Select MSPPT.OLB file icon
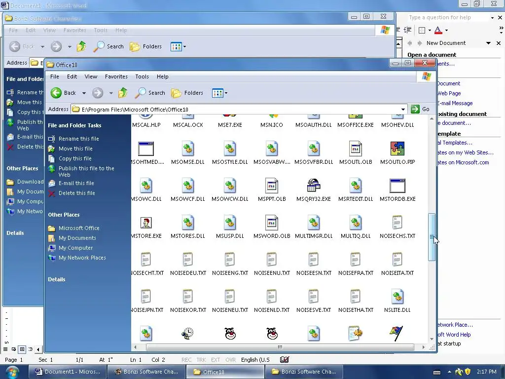 272,186
